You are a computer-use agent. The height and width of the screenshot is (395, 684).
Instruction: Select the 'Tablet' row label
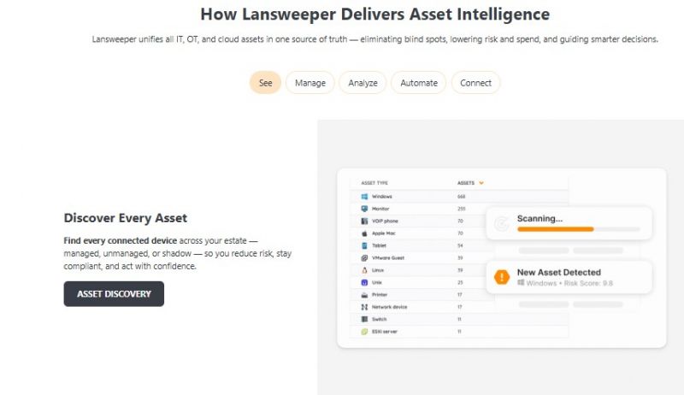click(x=379, y=245)
